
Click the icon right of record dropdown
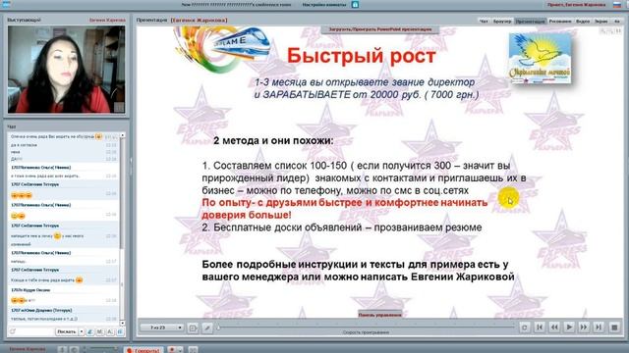193,350
